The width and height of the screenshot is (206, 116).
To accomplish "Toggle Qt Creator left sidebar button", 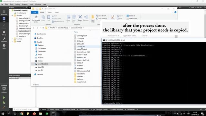I will tap(10, 110).
